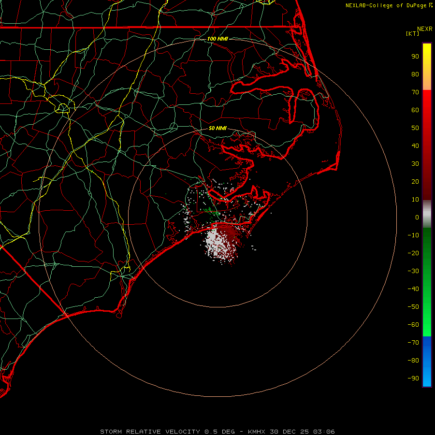This screenshot has width=435, height=435.
Task: Click the -60 value on the velocity scale
Action: click(413, 325)
